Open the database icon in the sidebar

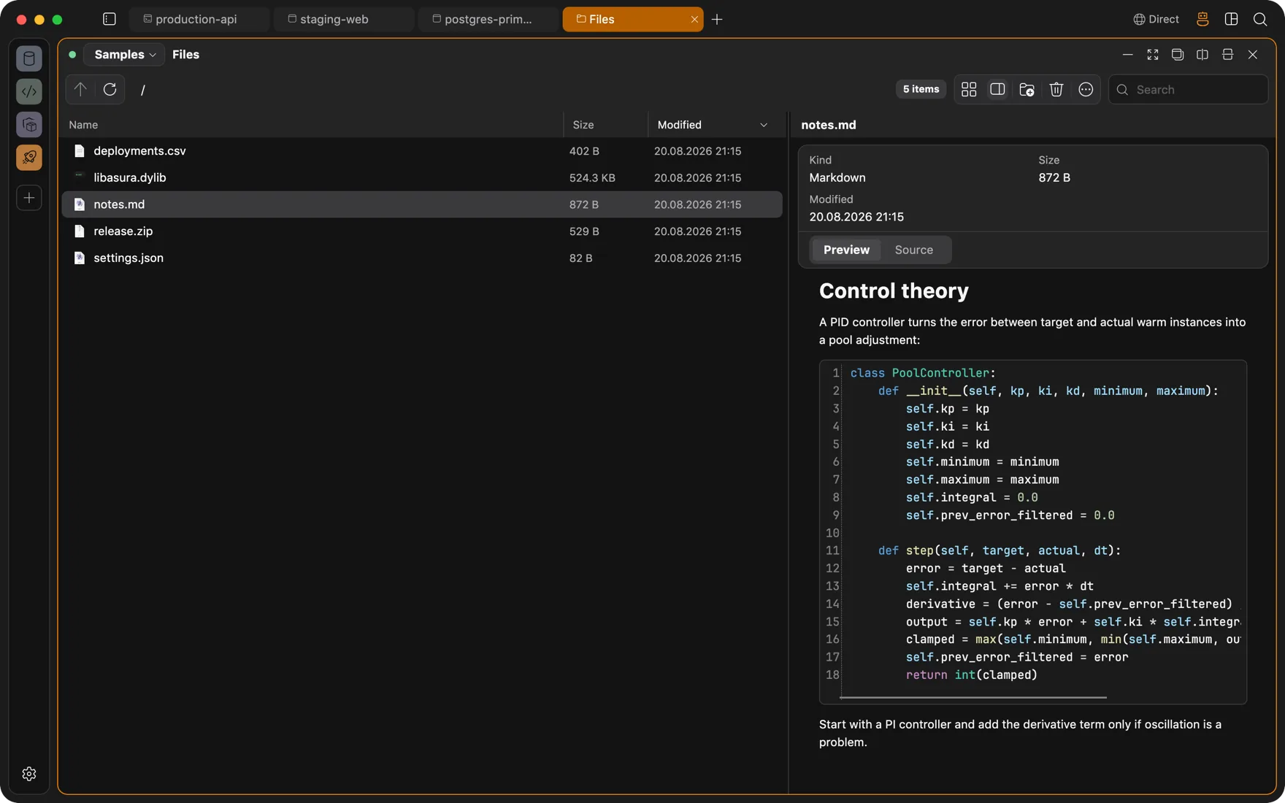[x=29, y=58]
